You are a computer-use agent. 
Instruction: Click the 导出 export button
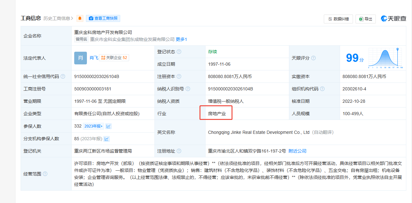point(366,19)
